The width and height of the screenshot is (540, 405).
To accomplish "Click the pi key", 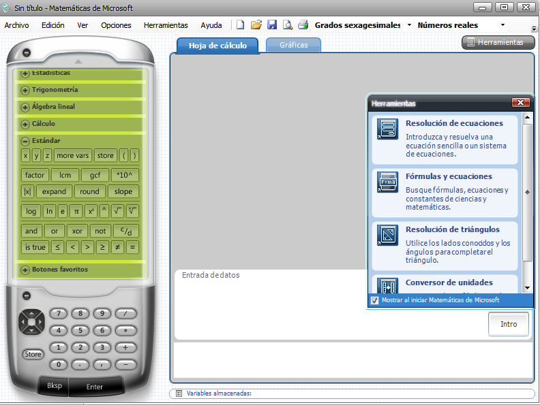I will click(76, 211).
